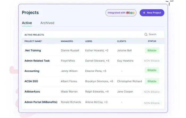Select the Active tab
Viewport: 186px width, 118px height.
click(27, 23)
